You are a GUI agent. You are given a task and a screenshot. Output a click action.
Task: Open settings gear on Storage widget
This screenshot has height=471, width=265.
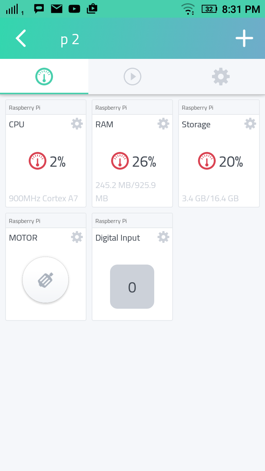tap(250, 124)
